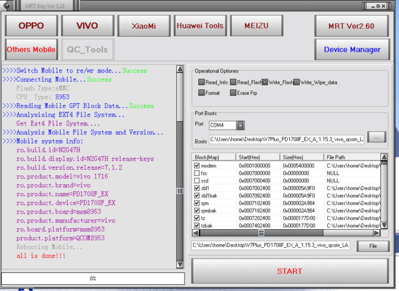
Task: Uncheck the tz partition
Action: pyautogui.click(x=197, y=218)
